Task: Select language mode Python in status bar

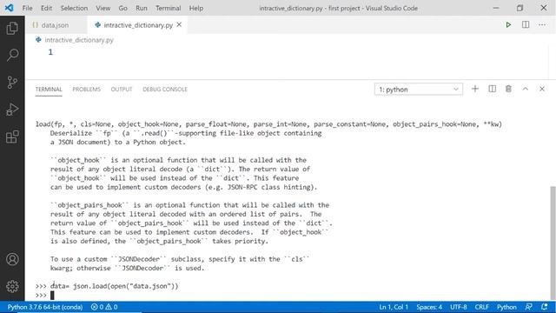Action: tap(506, 307)
